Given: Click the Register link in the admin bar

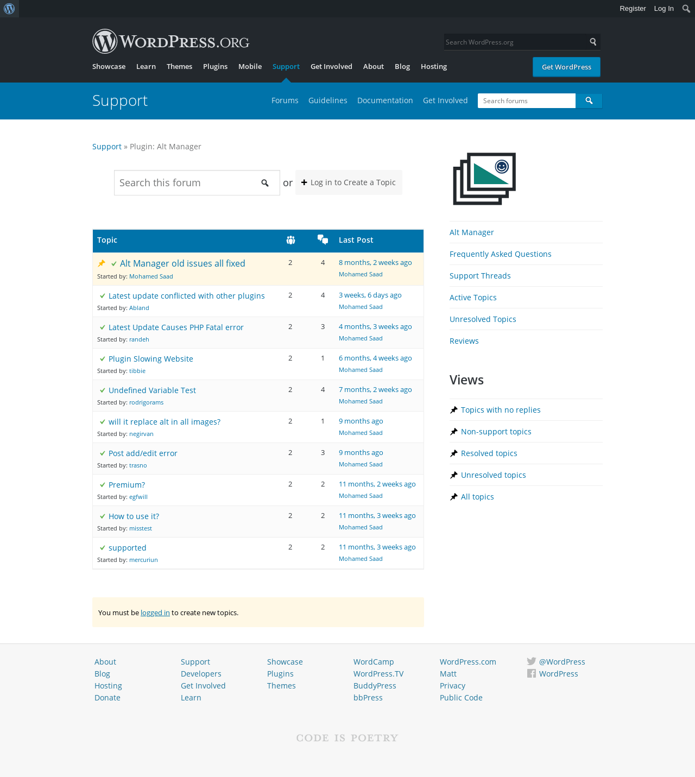Looking at the screenshot, I should click(x=633, y=9).
